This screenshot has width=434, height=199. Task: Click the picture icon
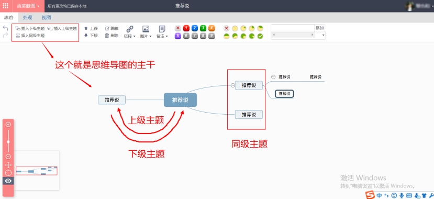146,29
